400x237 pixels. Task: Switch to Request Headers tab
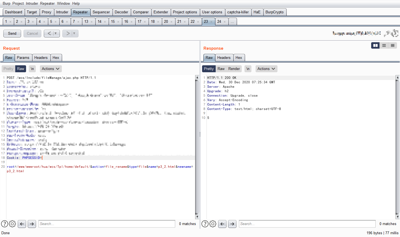point(41,58)
